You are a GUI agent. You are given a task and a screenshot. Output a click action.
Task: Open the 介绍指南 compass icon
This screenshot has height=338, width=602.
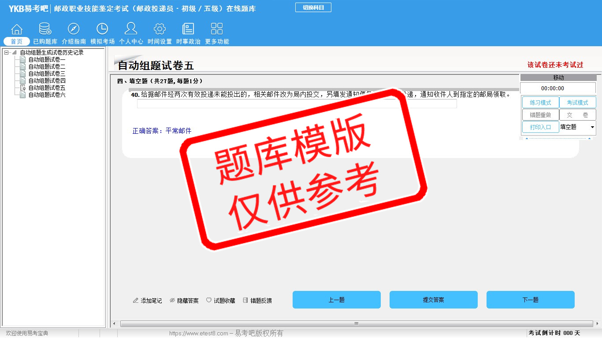[74, 30]
